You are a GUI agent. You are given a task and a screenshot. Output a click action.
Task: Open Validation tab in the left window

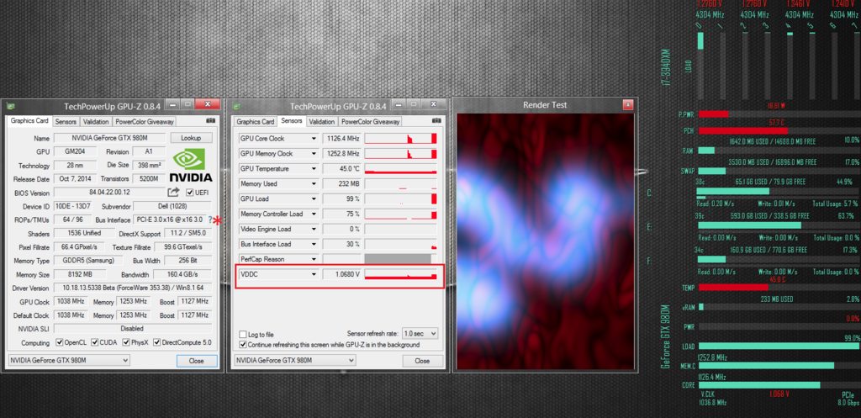click(96, 122)
